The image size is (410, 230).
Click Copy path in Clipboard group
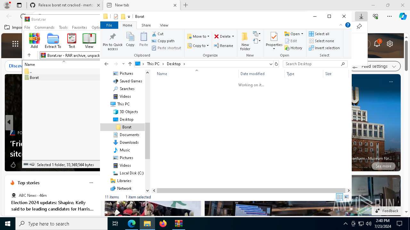163,41
